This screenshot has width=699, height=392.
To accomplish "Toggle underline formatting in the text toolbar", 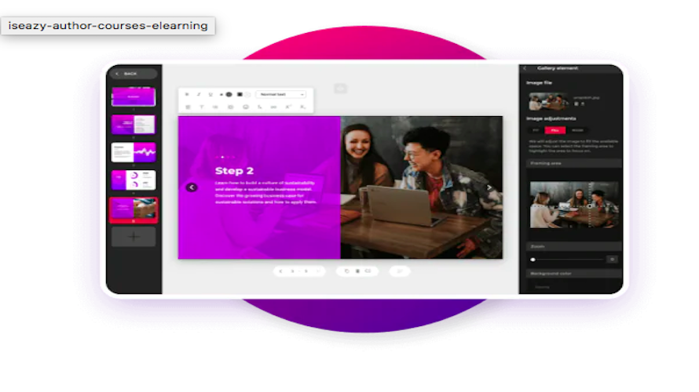I will [x=210, y=94].
